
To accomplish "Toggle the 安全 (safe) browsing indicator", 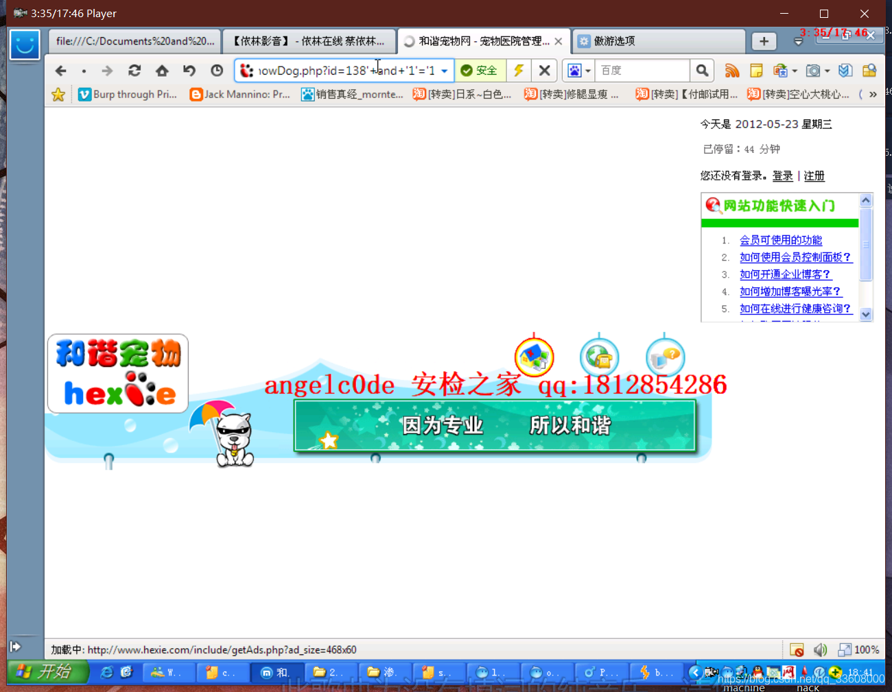I will 480,70.
